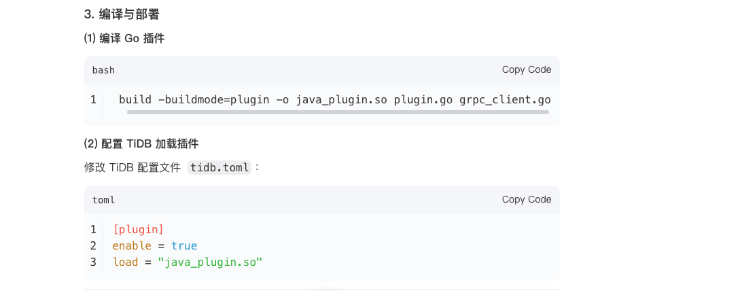Image resolution: width=740 pixels, height=291 pixels.
Task: Click the '(2) 配置 TiDB 加载插件' subheading
Action: pyautogui.click(x=141, y=144)
